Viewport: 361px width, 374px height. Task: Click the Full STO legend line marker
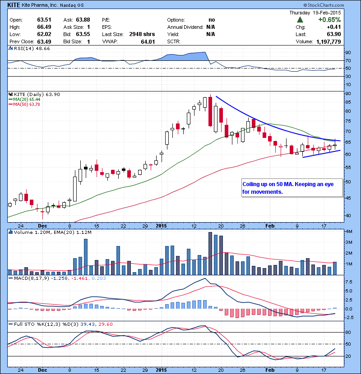coord(11,324)
